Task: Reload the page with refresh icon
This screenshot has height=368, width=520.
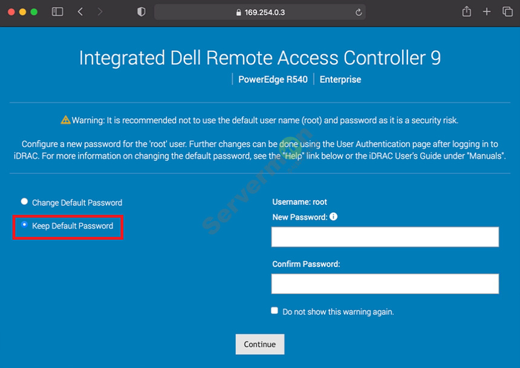Action: point(359,12)
